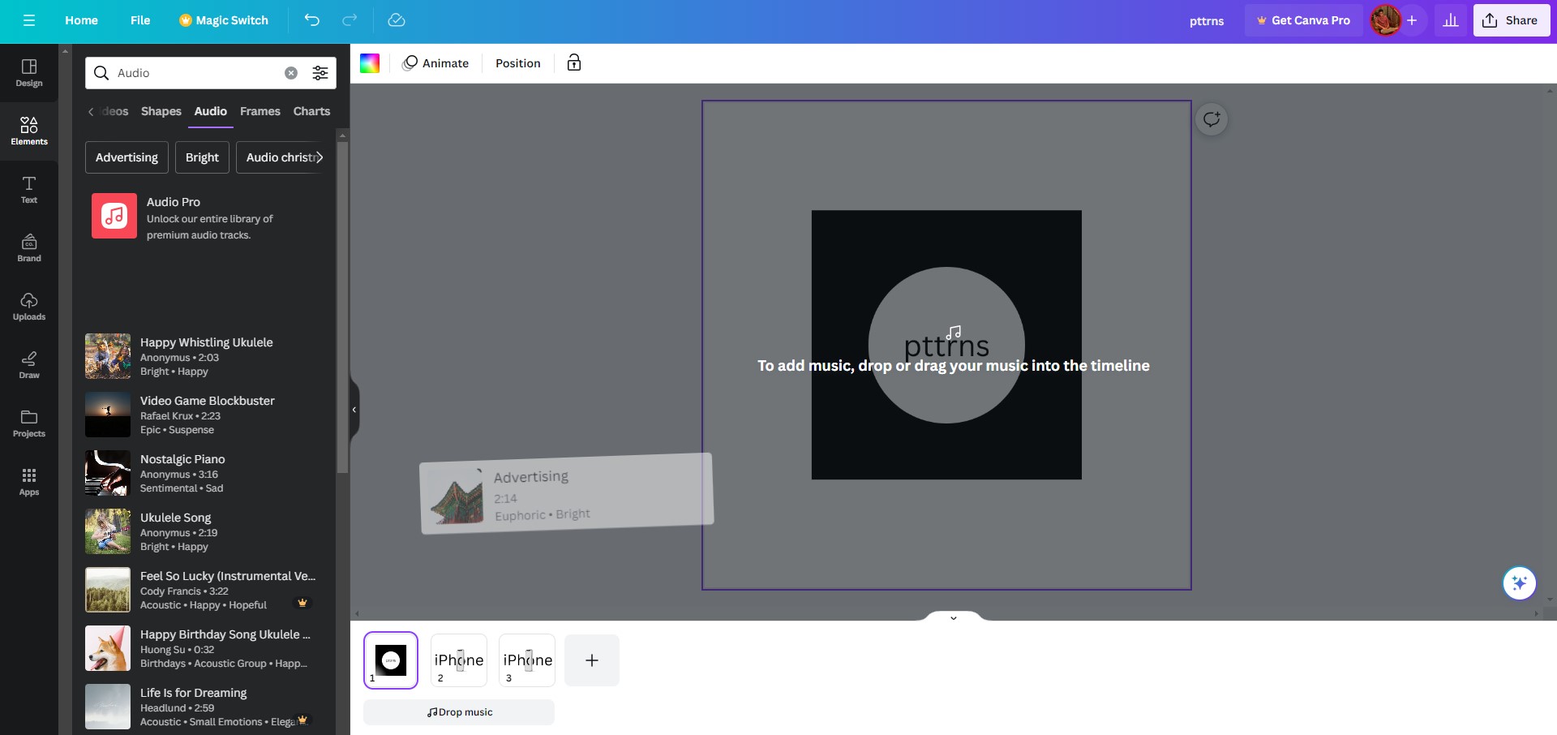Collapse the pages timeline chevron
Image resolution: width=1557 pixels, height=735 pixels.
click(954, 617)
